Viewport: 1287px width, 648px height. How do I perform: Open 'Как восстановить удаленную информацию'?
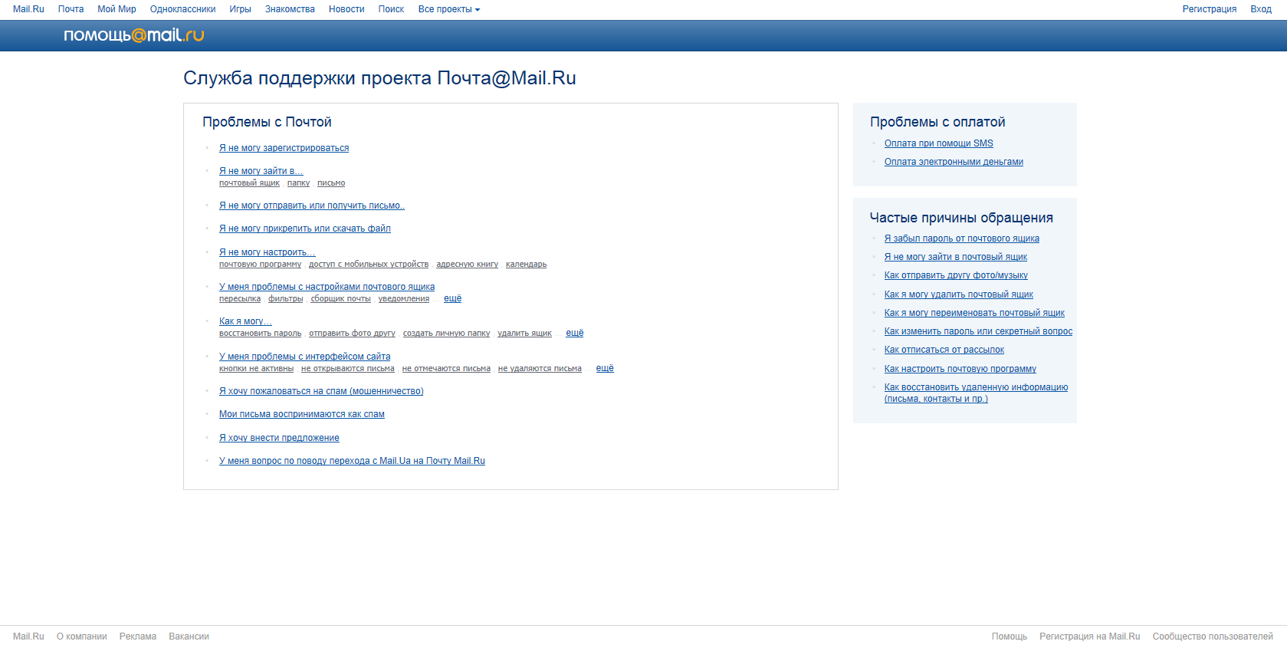pyautogui.click(x=976, y=393)
